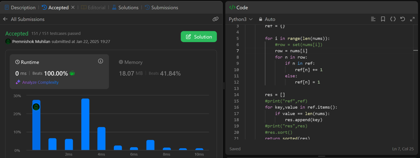This screenshot has width=420, height=158.
Task: Open the Runtime info icon
Action: tap(100, 61)
